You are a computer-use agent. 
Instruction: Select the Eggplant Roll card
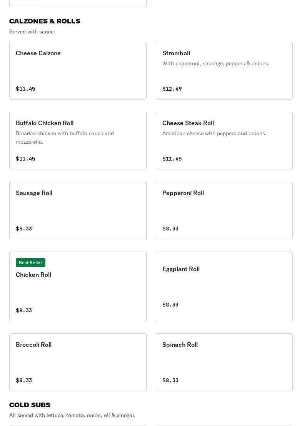point(224,286)
